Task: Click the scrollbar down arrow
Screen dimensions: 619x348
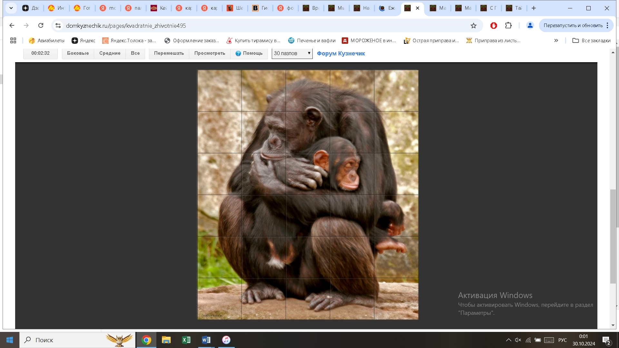Action: point(613,325)
